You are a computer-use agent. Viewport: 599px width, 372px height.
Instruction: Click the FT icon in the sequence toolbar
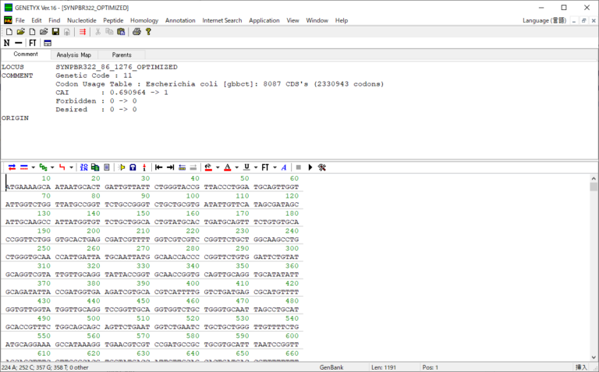point(265,167)
